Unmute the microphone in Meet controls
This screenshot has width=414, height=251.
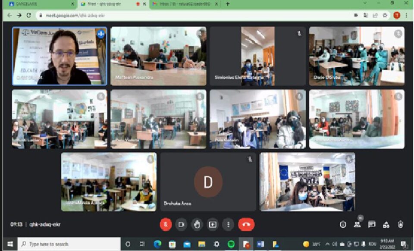[166, 224]
